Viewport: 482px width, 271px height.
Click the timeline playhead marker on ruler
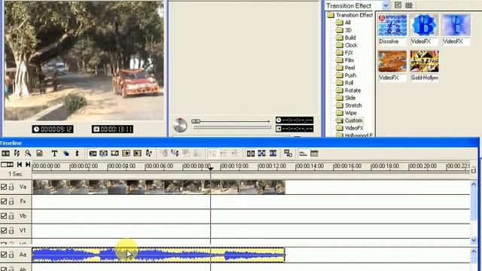click(211, 169)
